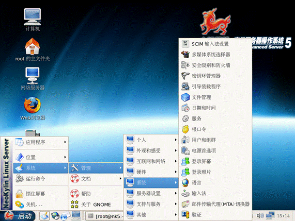The height and width of the screenshot is (221, 295).
Task: Open 关于 GNOME entry
Action: point(96,205)
